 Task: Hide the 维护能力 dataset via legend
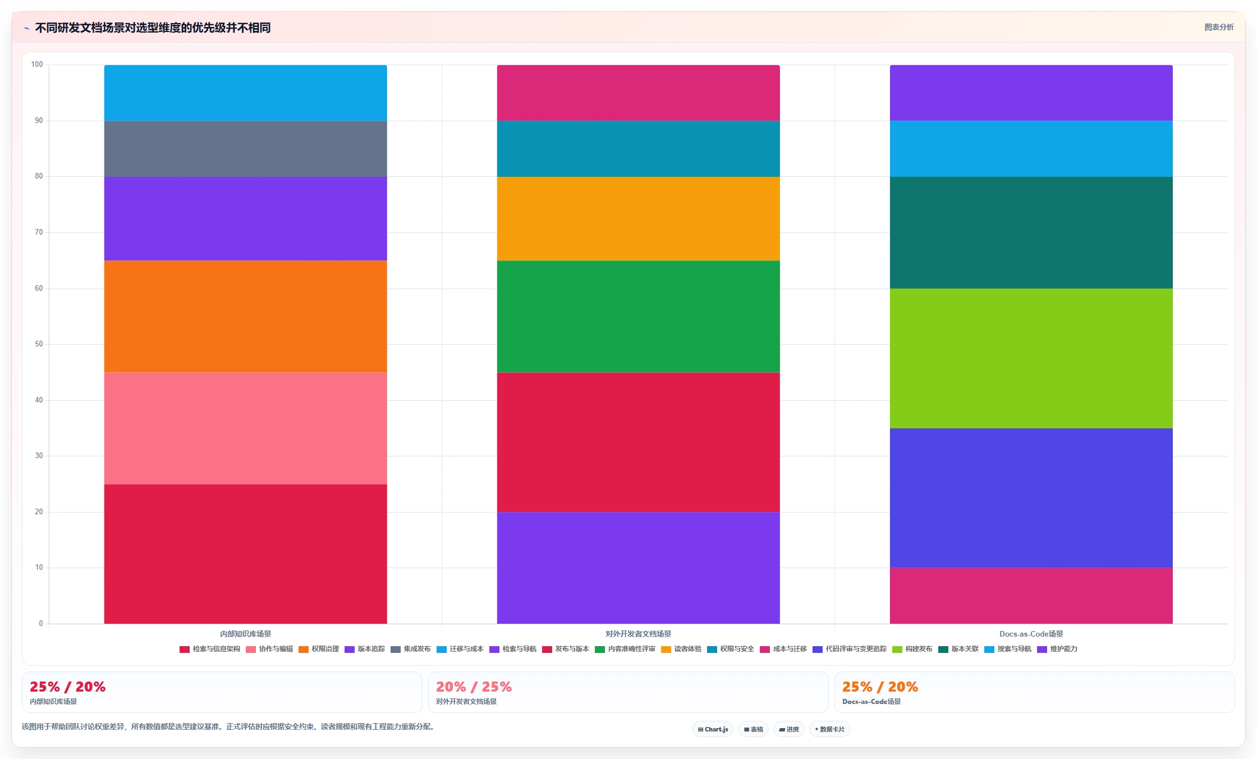(x=1057, y=649)
